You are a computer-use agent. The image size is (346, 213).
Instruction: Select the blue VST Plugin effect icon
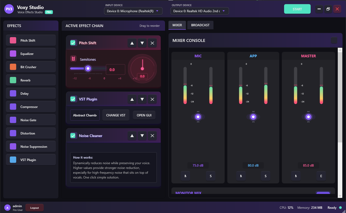tap(13, 160)
